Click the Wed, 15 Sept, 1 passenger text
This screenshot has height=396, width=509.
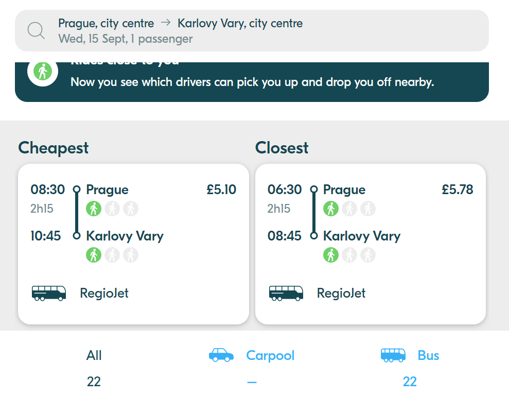[125, 39]
